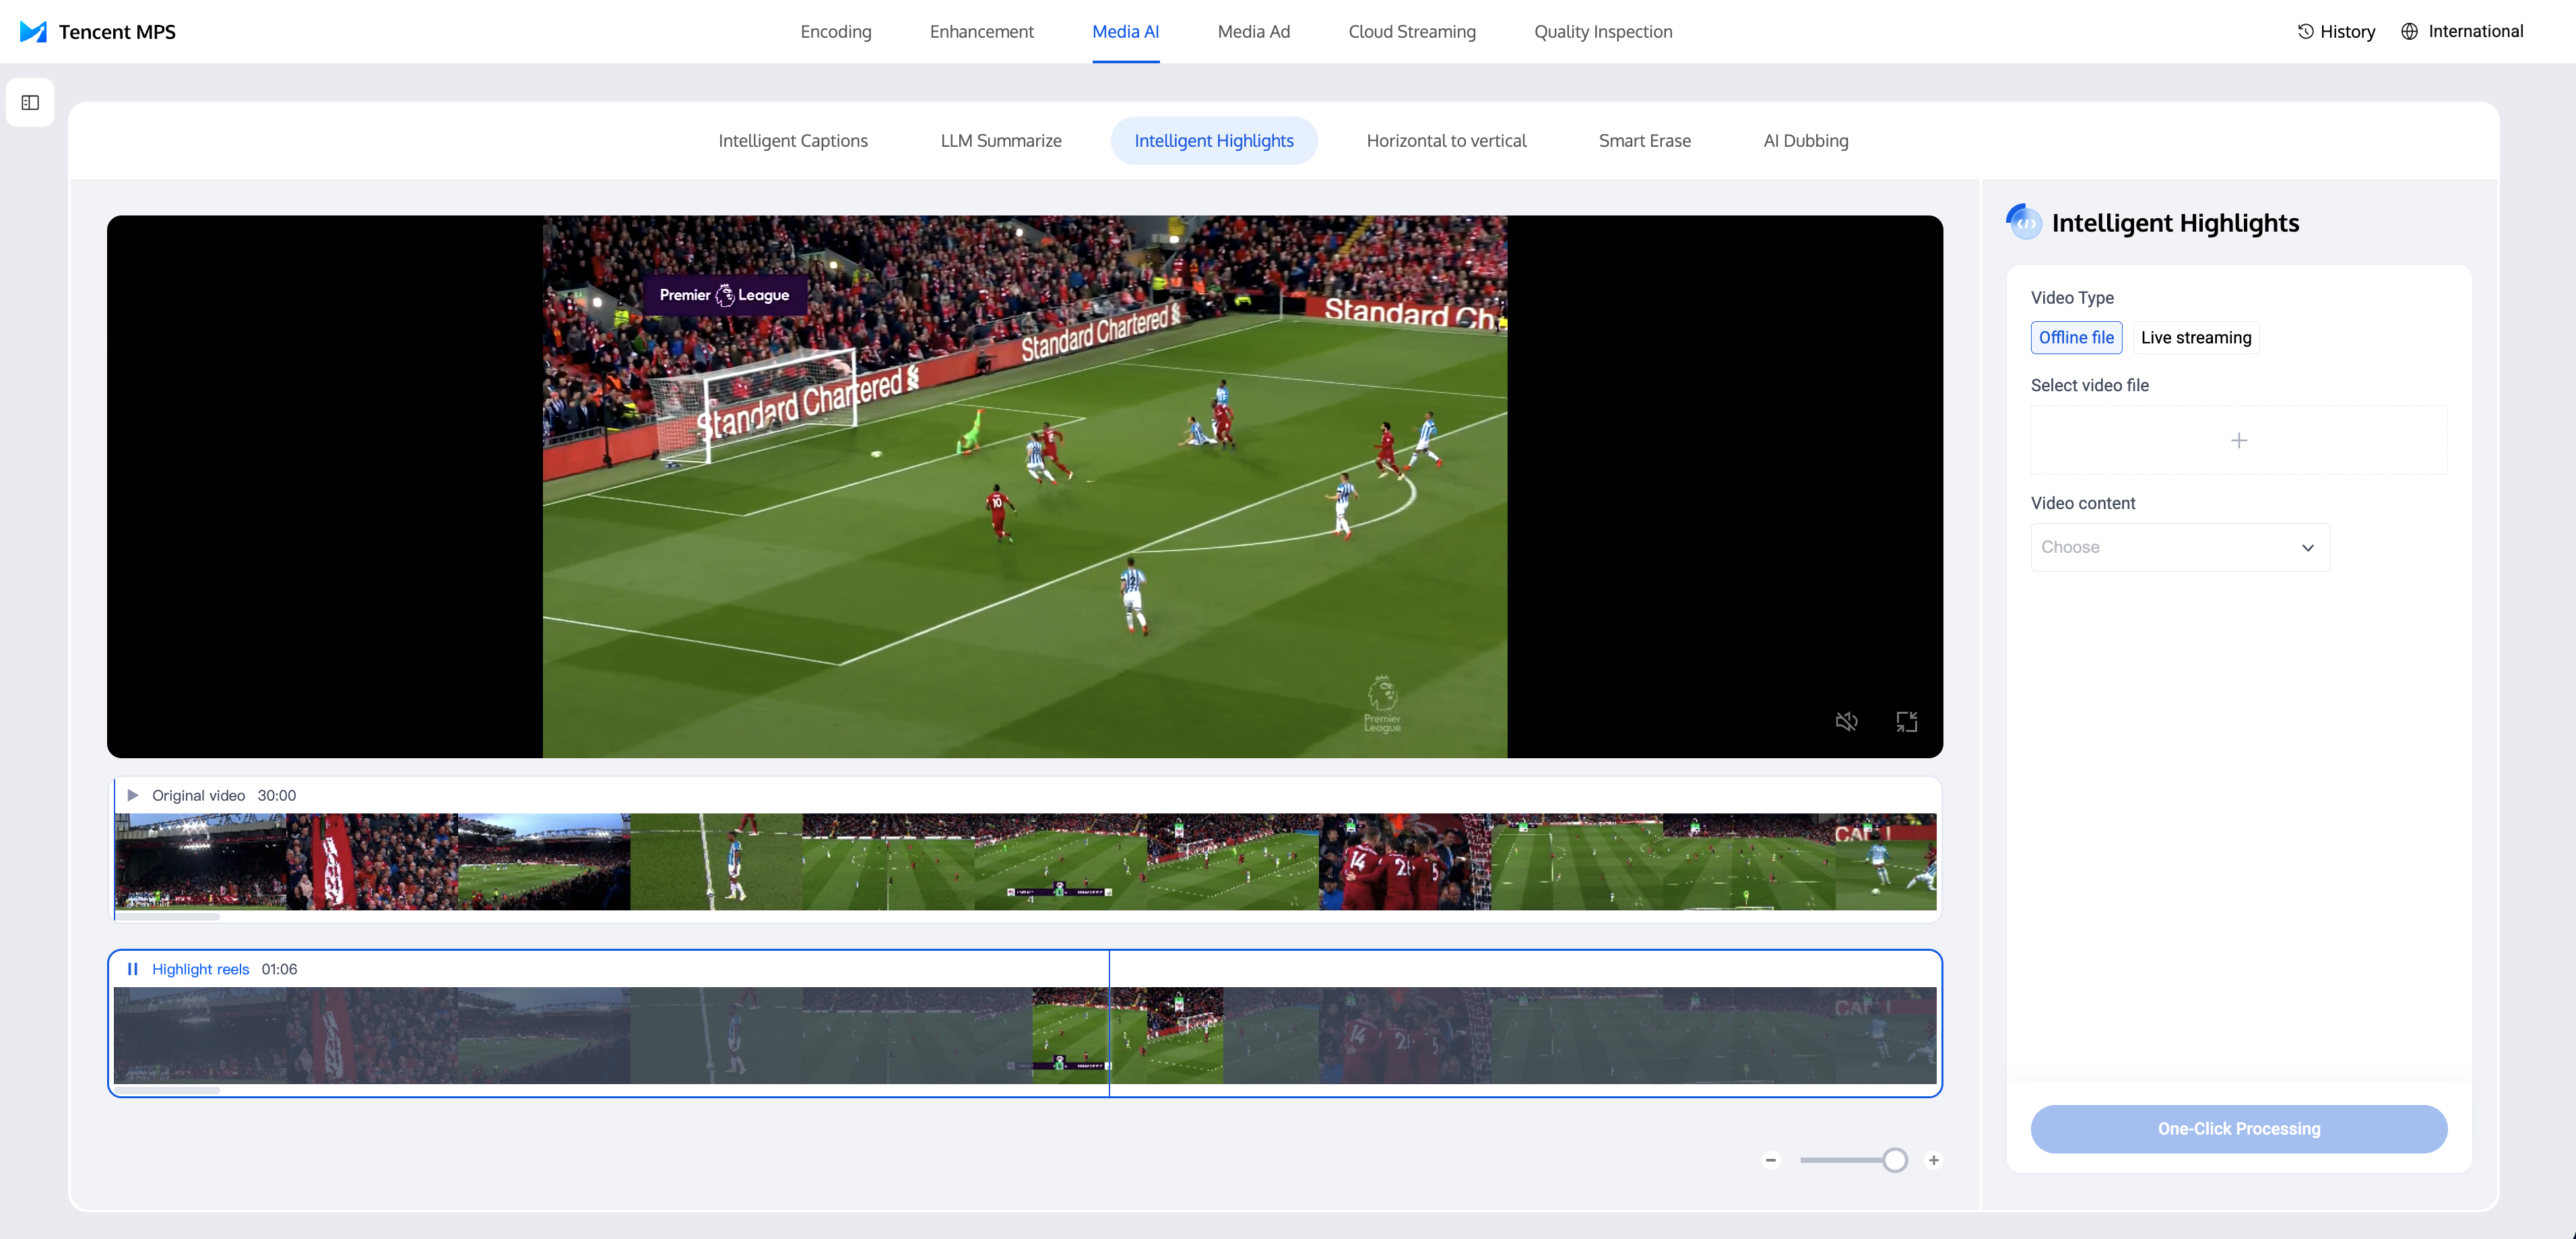Click the timeline zoom out minus icon
This screenshot has height=1239, width=2576.
click(1770, 1160)
